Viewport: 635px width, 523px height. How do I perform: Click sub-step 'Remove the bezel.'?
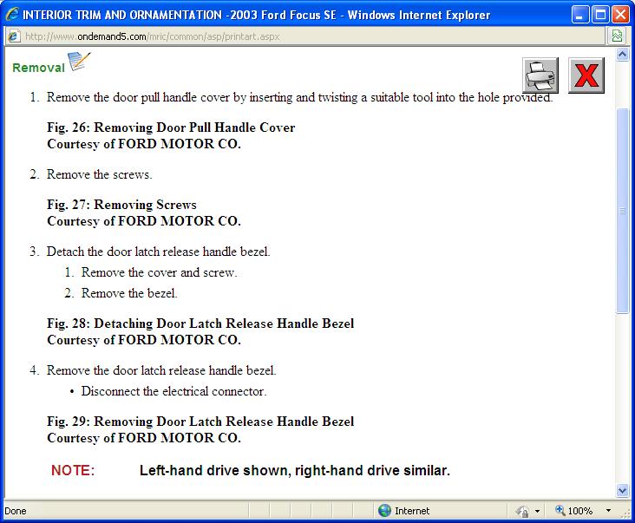pyautogui.click(x=129, y=293)
